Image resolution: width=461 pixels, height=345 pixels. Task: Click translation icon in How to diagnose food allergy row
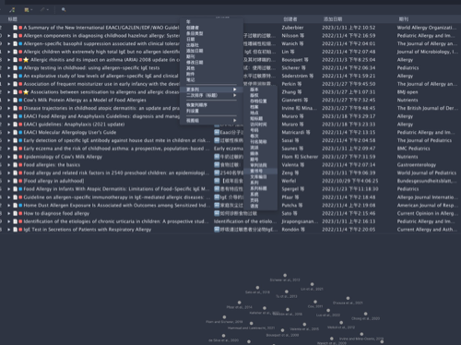click(217, 213)
